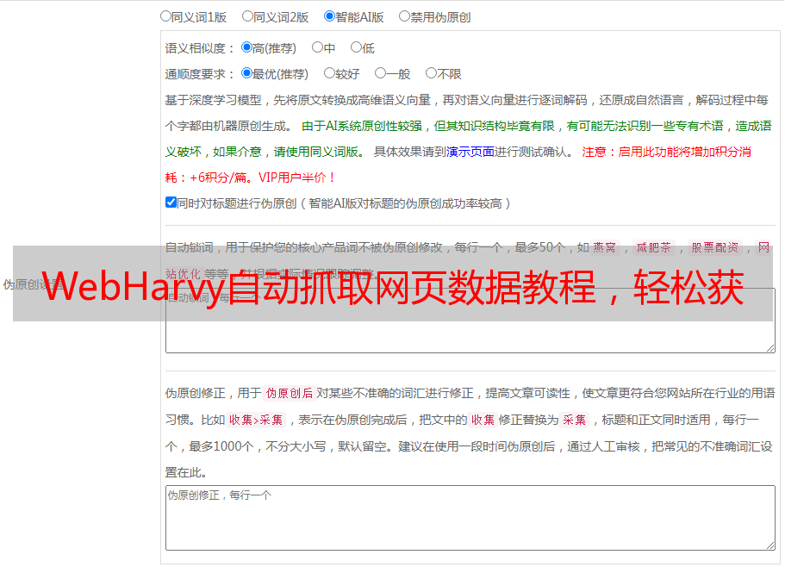Screen dimensions: 785x567
Task: Grab the resize handle of 伪原创修正 textarea
Action: coord(770,546)
